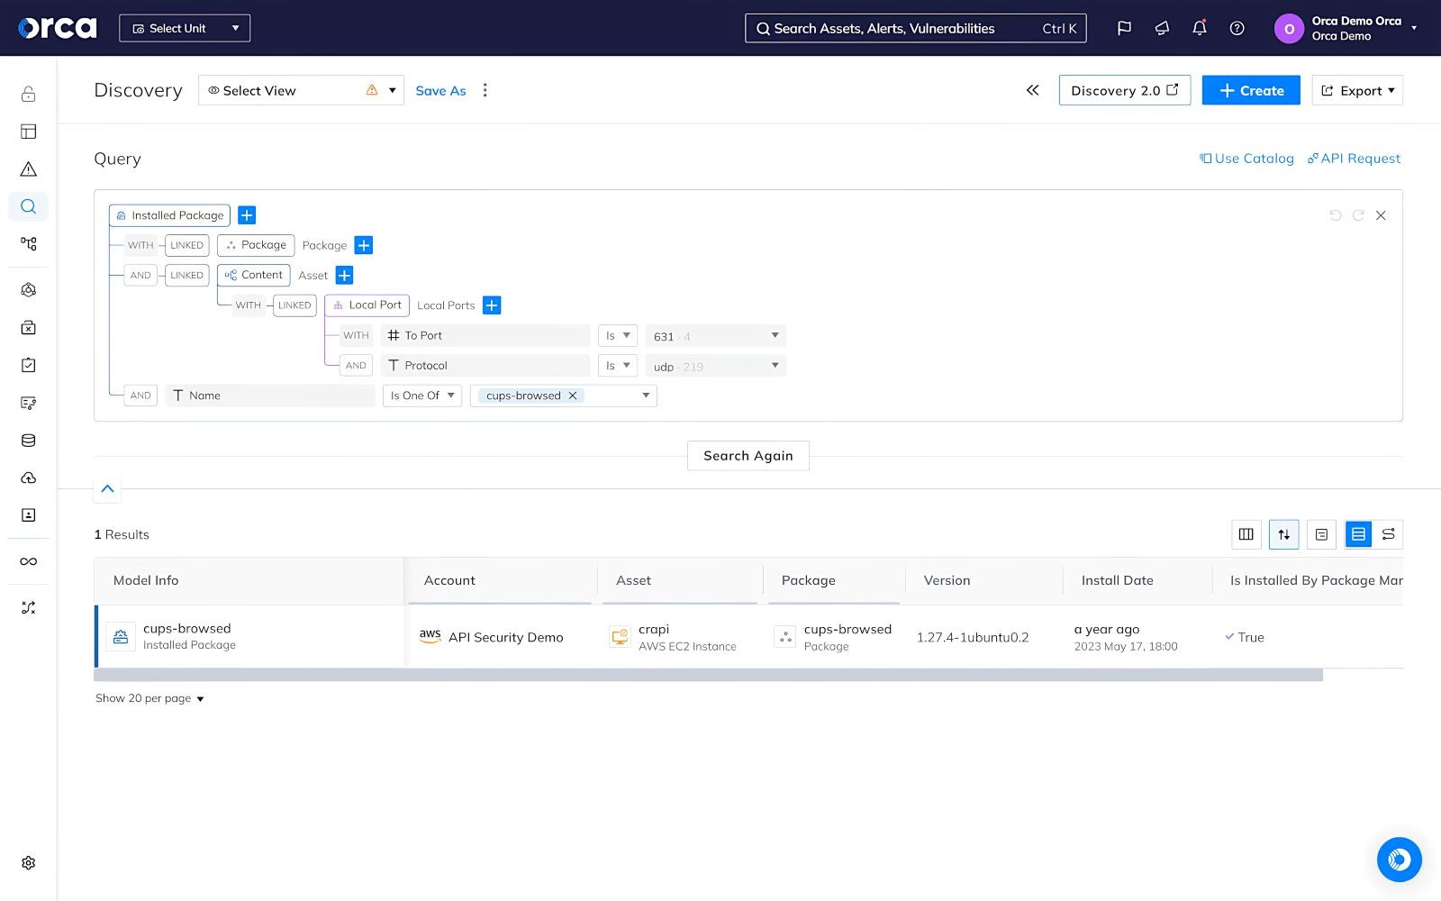Open the Protocol operator Is dropdown
Screen dimensions: 1441x901
click(x=618, y=366)
